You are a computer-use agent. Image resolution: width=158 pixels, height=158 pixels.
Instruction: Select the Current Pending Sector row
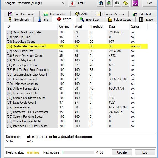(x=77, y=117)
